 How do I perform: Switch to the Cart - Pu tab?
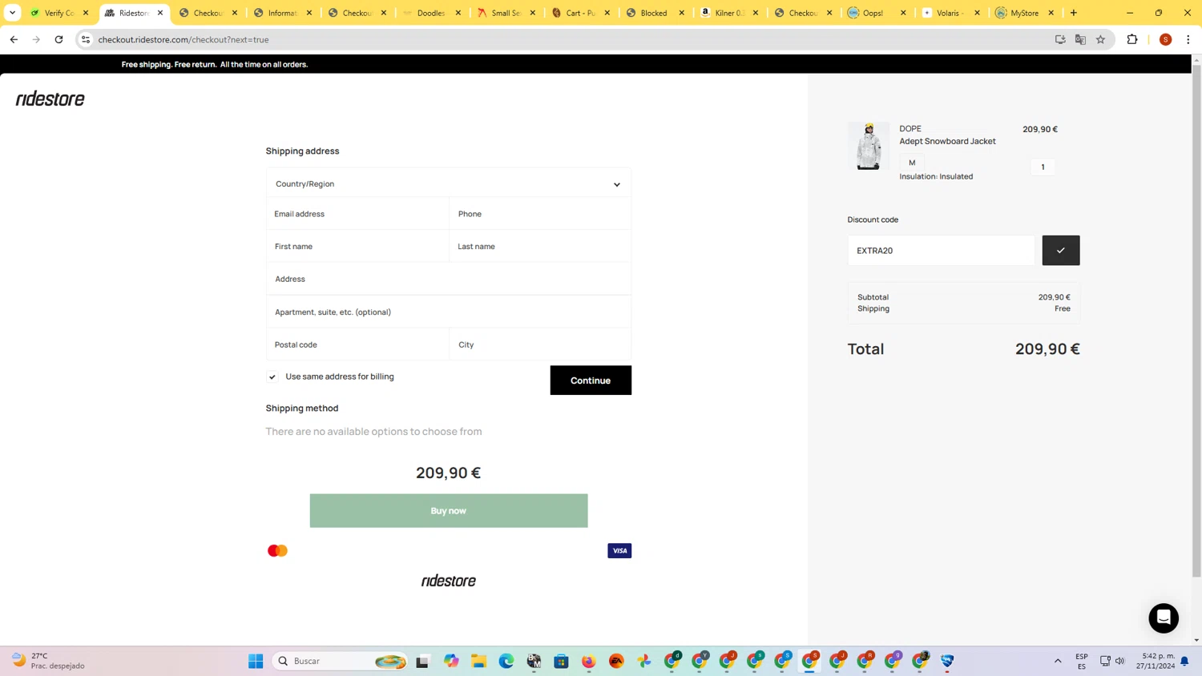coord(580,13)
